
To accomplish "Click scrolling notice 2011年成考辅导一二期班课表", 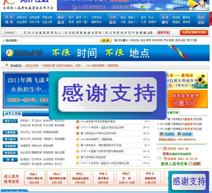I will pos(102,66).
